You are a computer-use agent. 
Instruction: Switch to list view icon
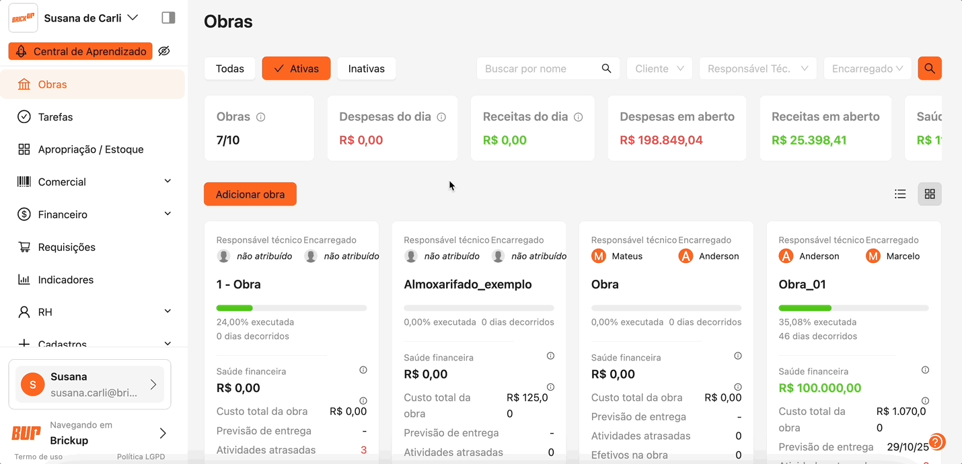[900, 194]
